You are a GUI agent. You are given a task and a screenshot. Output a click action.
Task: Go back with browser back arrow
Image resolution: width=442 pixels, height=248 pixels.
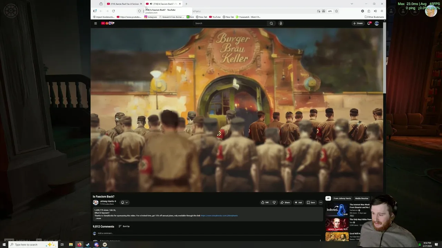point(101,11)
